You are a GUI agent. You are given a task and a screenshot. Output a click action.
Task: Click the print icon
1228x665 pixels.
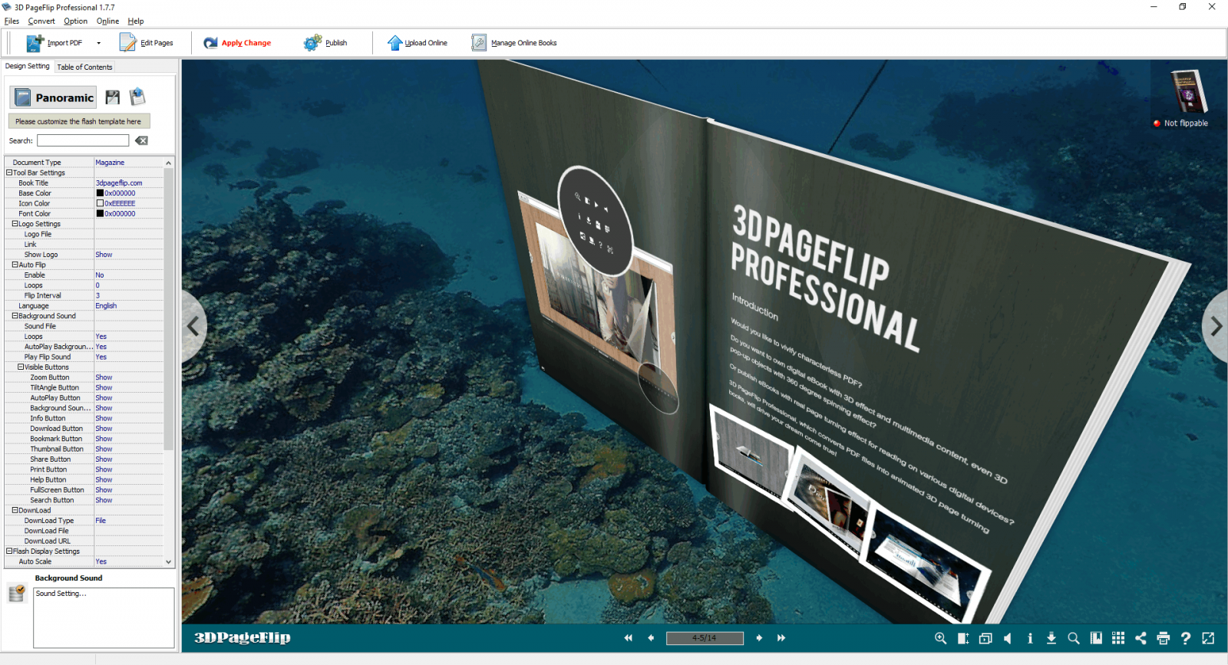pos(1163,638)
